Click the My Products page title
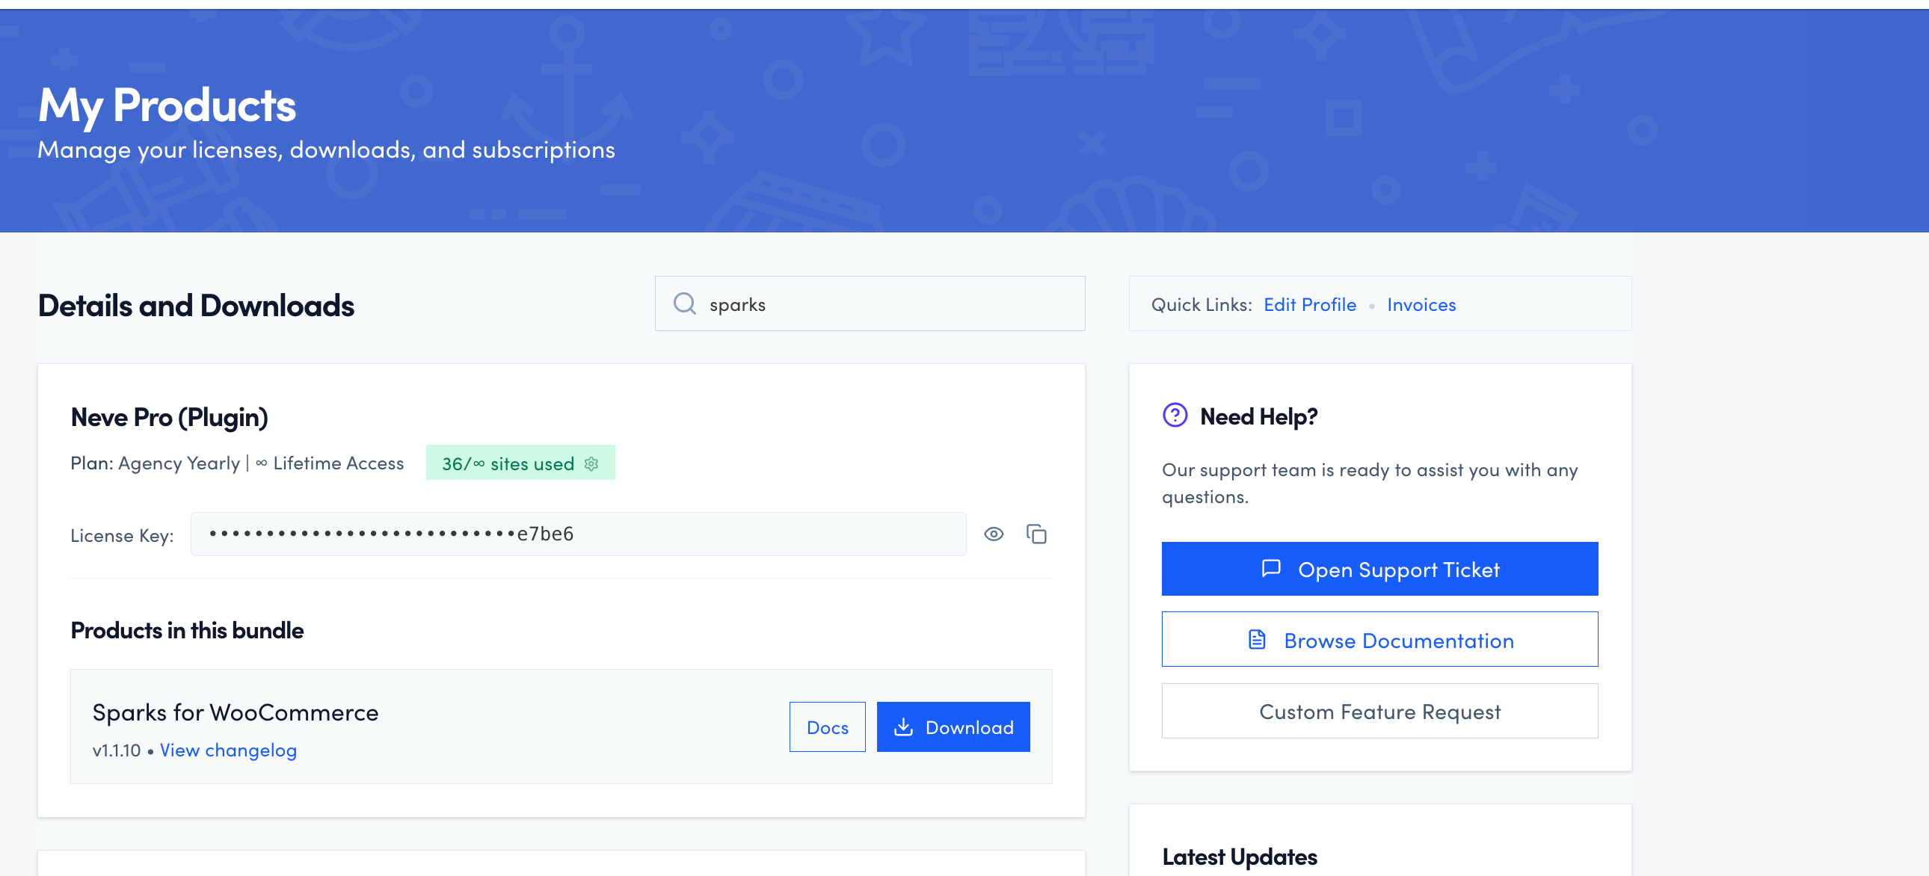 [167, 105]
